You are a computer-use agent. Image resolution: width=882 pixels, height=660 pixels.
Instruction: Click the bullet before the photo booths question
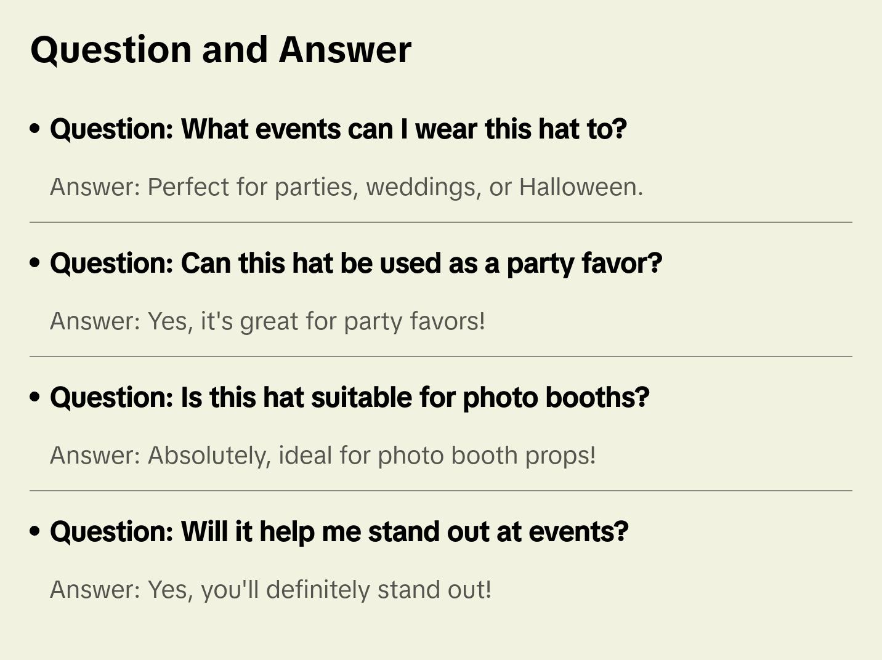[x=35, y=398]
